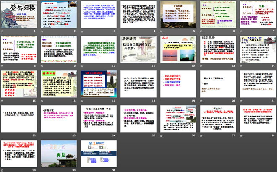Click the animation star icon under slide 17
The image size is (277, 172).
click(x=81, y=101)
